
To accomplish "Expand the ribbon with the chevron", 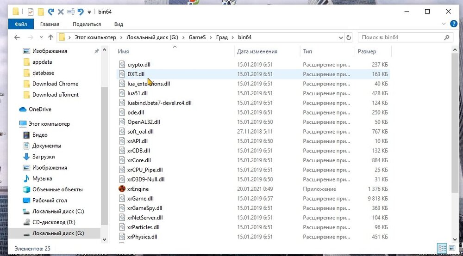I will pos(444,24).
